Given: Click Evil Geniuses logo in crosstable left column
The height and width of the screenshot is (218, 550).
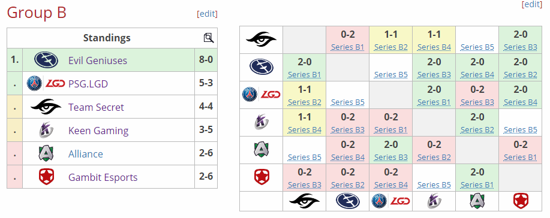Looking at the screenshot, I should tap(262, 67).
